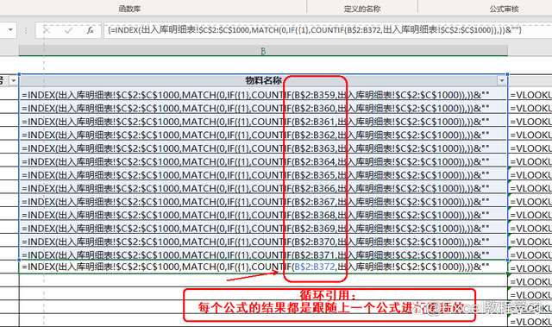
Task: Select the cell with formula referencing B370
Action: [263, 242]
